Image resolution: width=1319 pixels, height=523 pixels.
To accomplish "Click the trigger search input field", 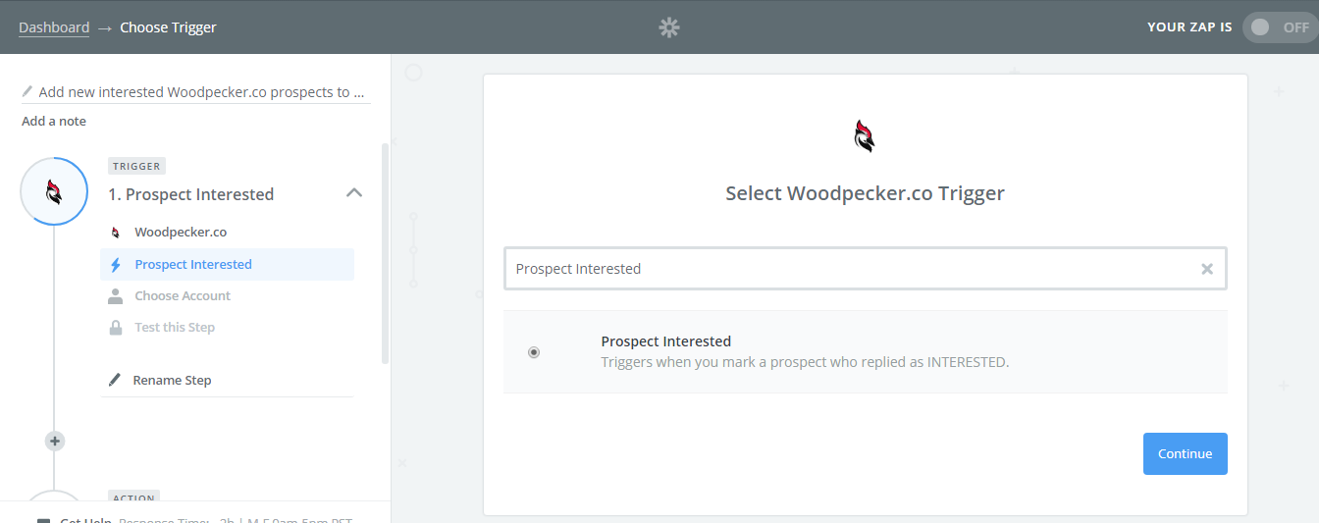I will coord(852,269).
